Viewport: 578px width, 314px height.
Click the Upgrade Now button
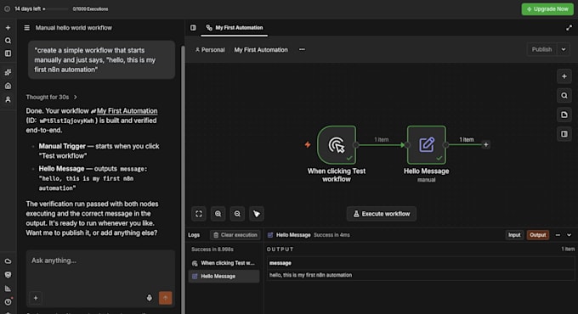pos(547,8)
